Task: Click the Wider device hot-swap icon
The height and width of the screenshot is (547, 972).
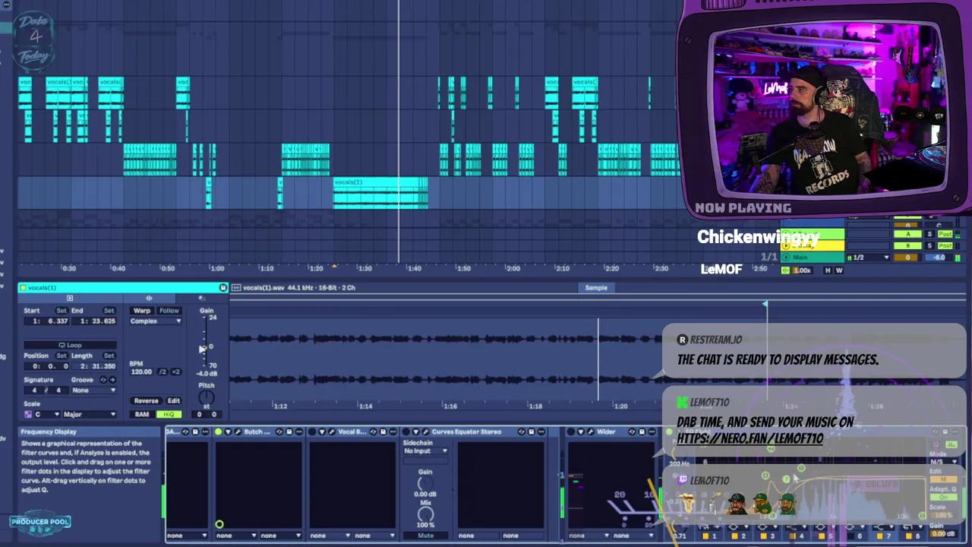Action: click(x=632, y=432)
